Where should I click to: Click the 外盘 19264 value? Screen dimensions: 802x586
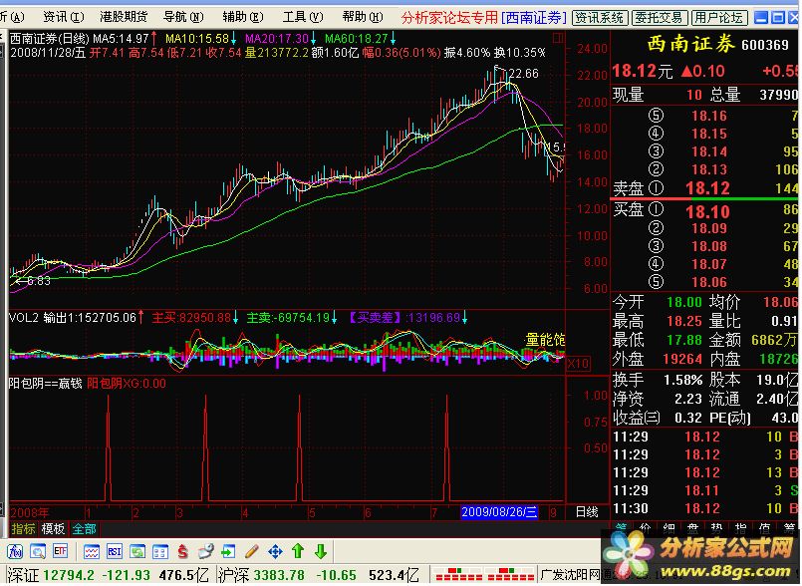[x=682, y=359]
